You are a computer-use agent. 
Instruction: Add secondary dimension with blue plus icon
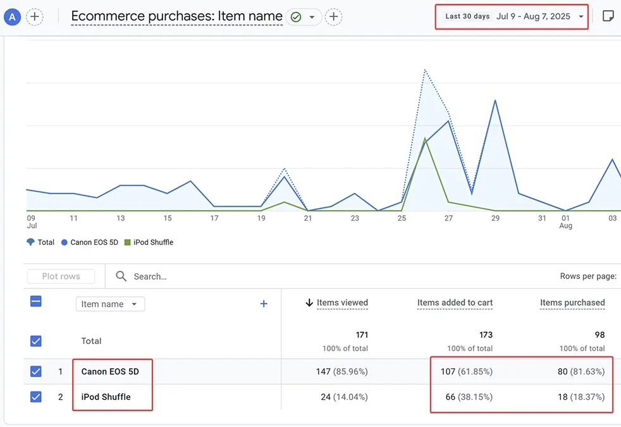pyautogui.click(x=264, y=304)
